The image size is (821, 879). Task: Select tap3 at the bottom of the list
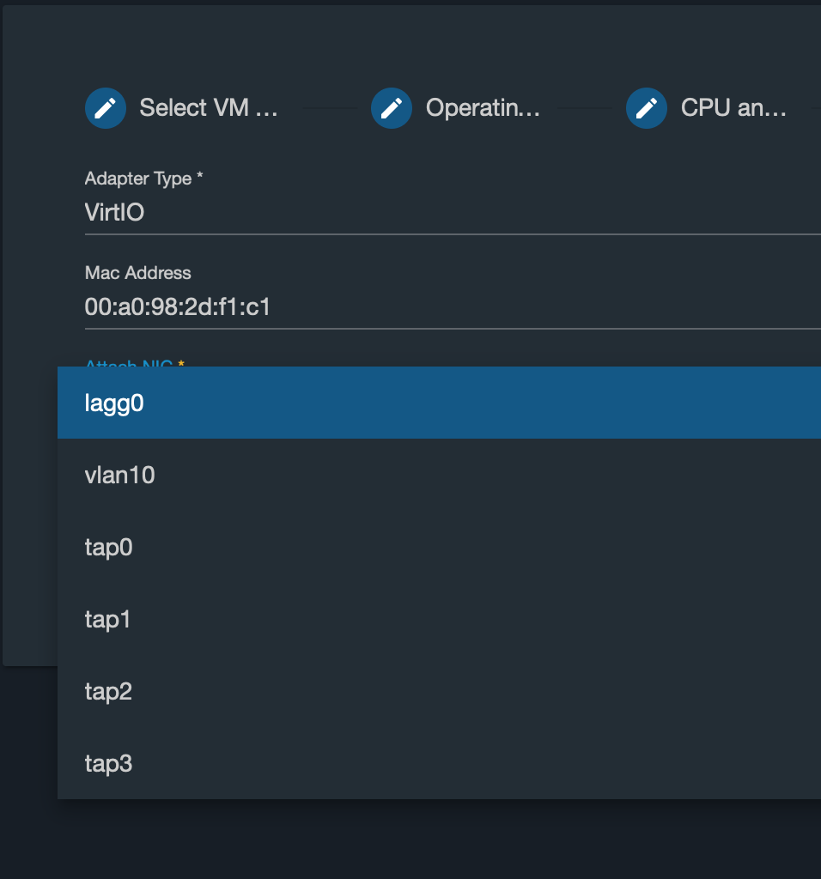439,763
